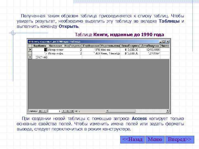Select the ГодИздания column header
The image size is (199, 149).
(91, 46)
